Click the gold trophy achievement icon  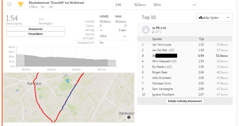21,4
